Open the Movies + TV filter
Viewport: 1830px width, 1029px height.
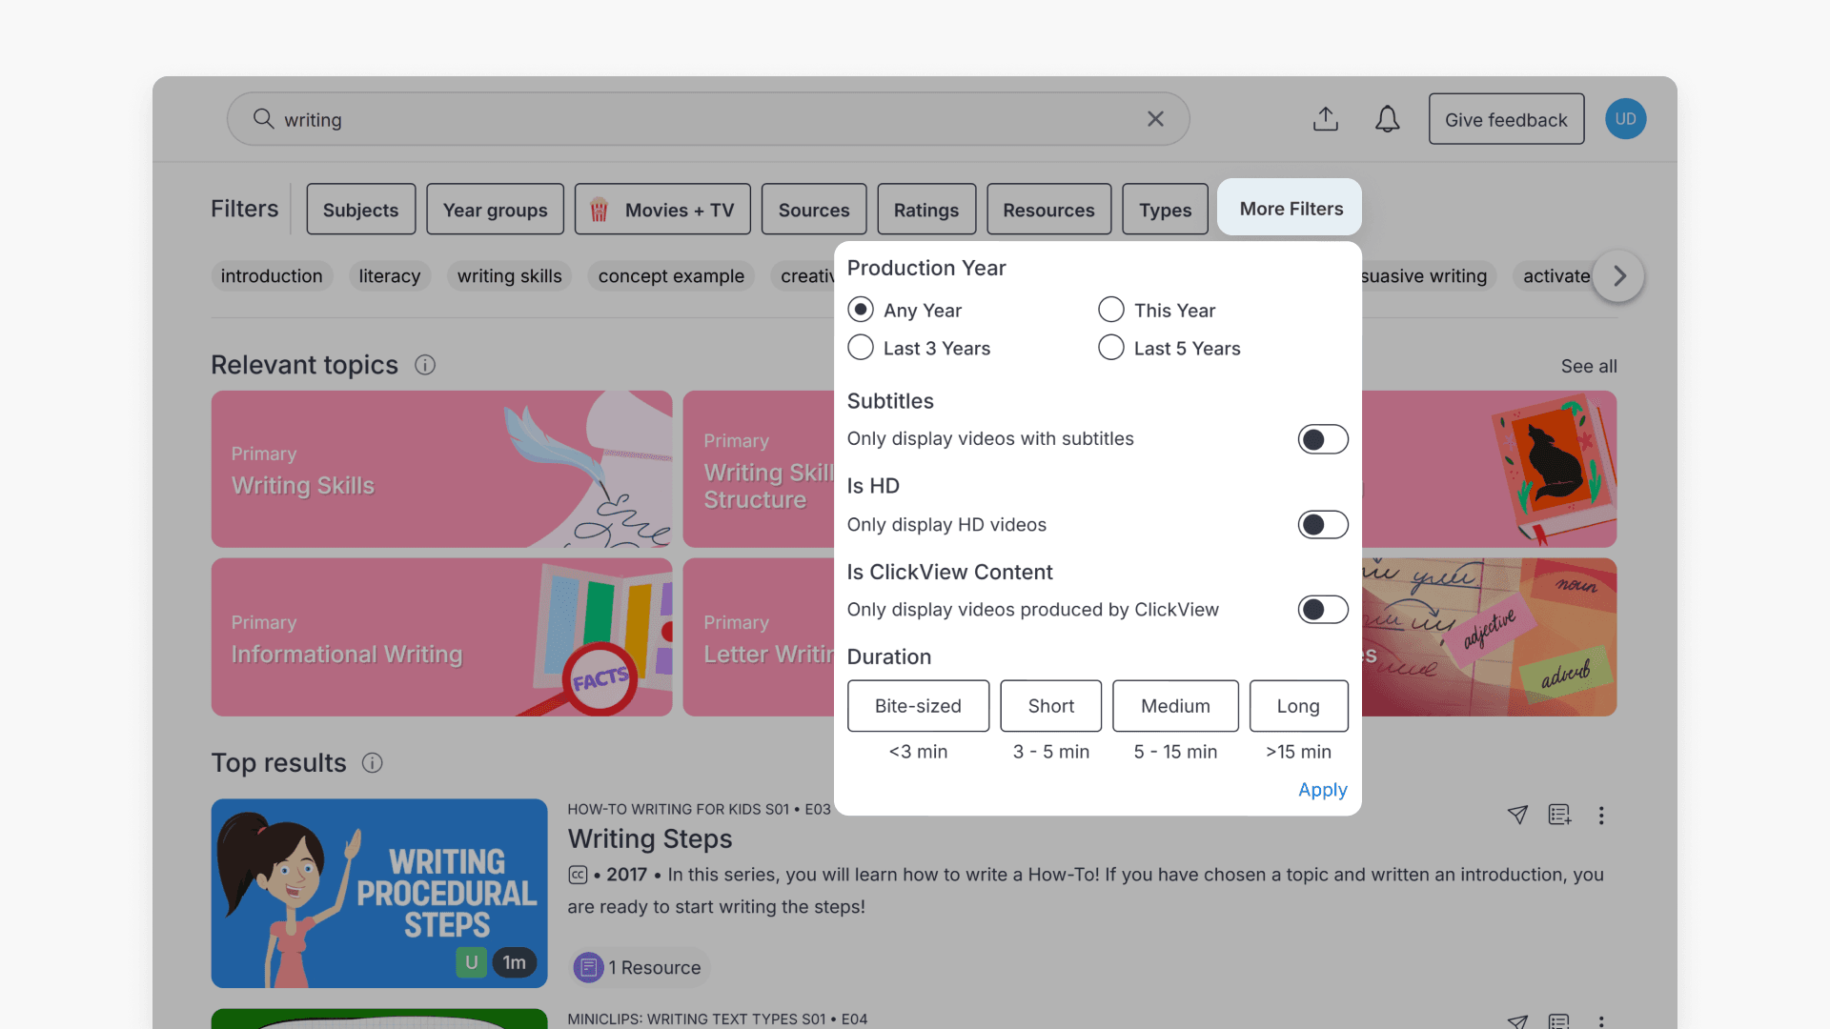662,210
